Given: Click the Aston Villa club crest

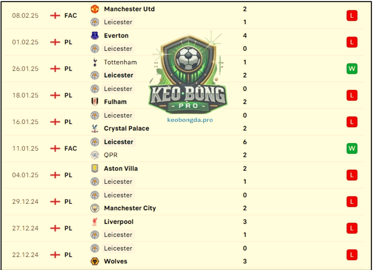Looking at the screenshot, I should (x=95, y=168).
